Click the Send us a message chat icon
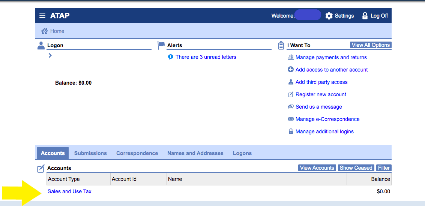Viewport: 425px width, 206px height. [x=291, y=107]
